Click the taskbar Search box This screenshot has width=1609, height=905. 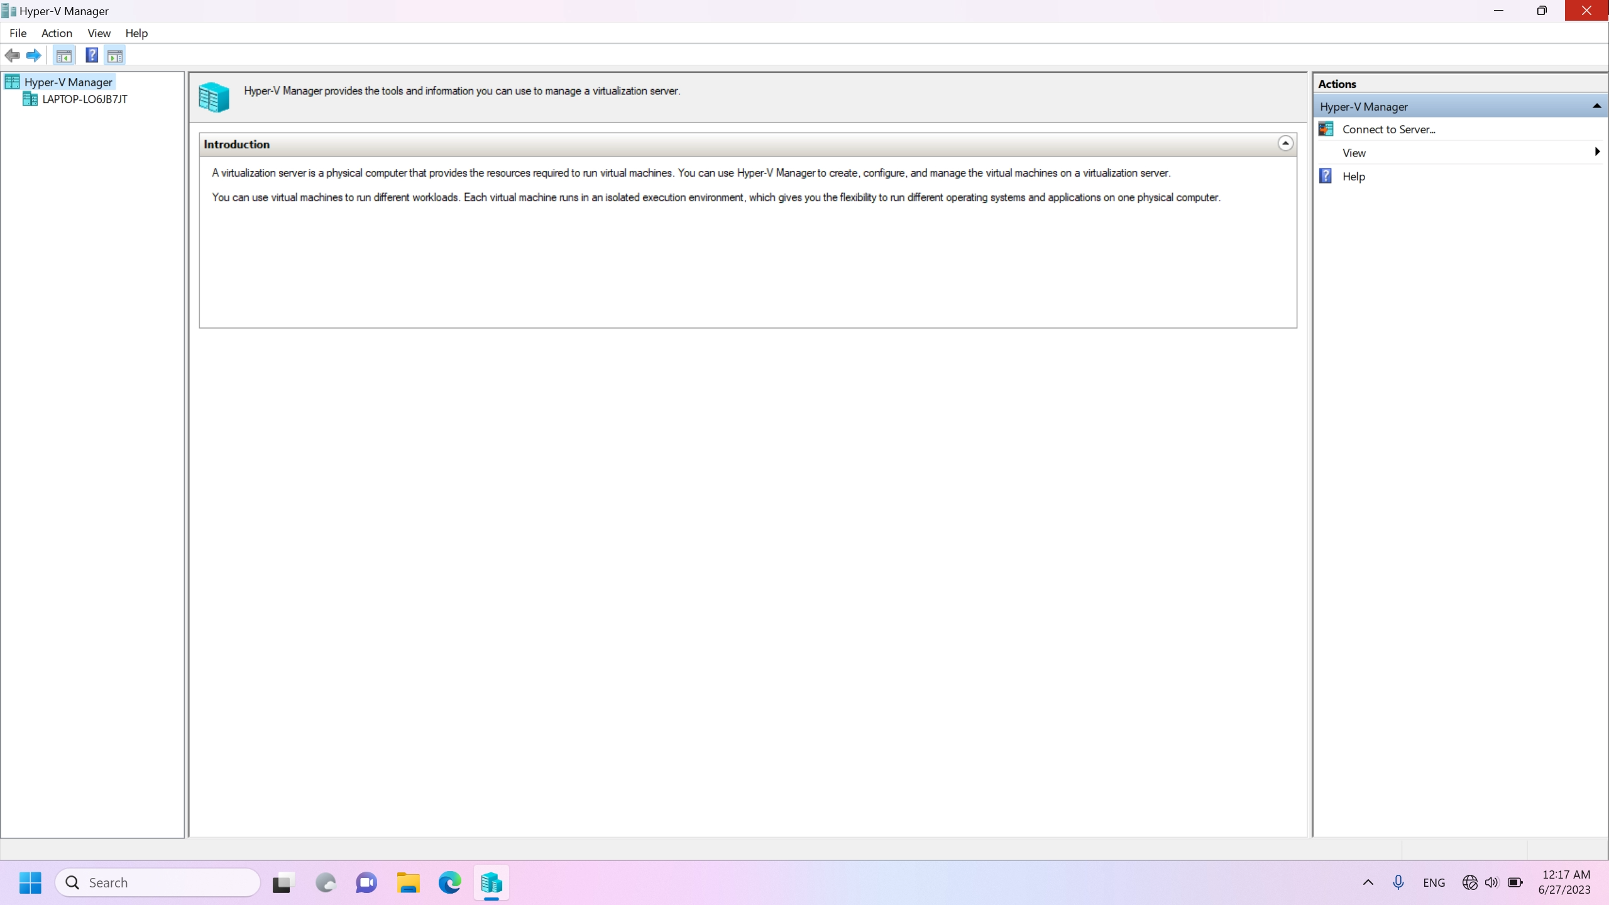[158, 882]
